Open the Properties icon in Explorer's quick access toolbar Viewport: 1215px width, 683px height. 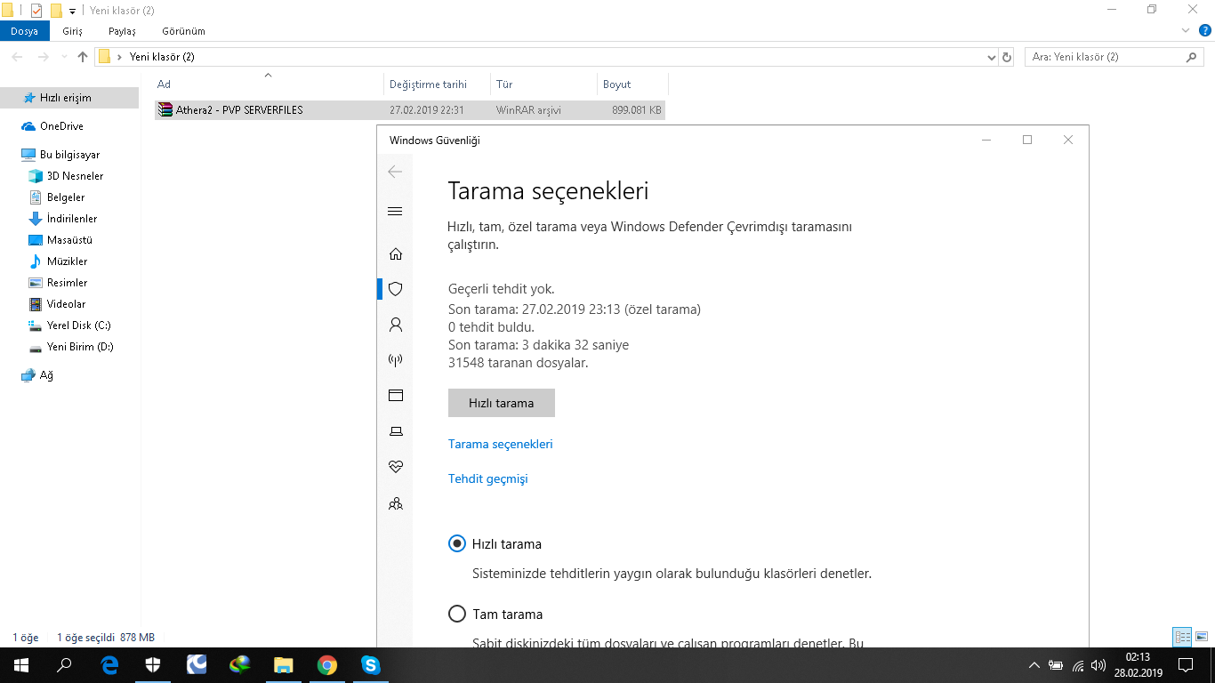(36, 11)
